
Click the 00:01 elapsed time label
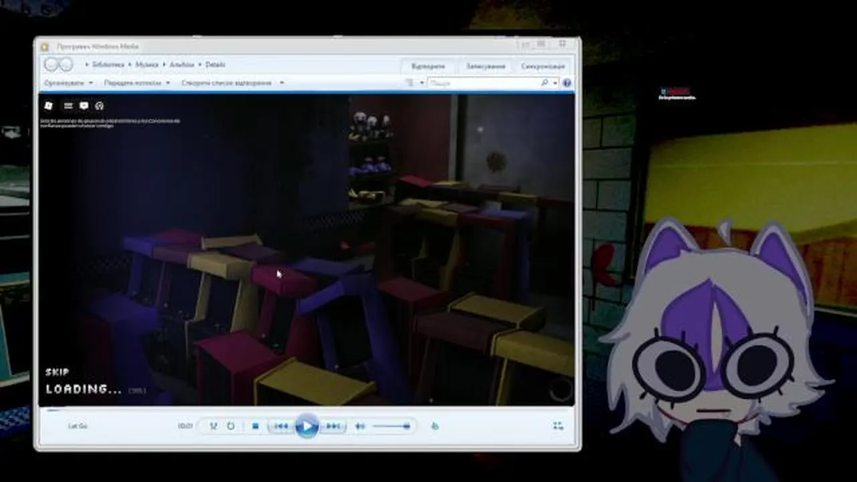coord(185,426)
